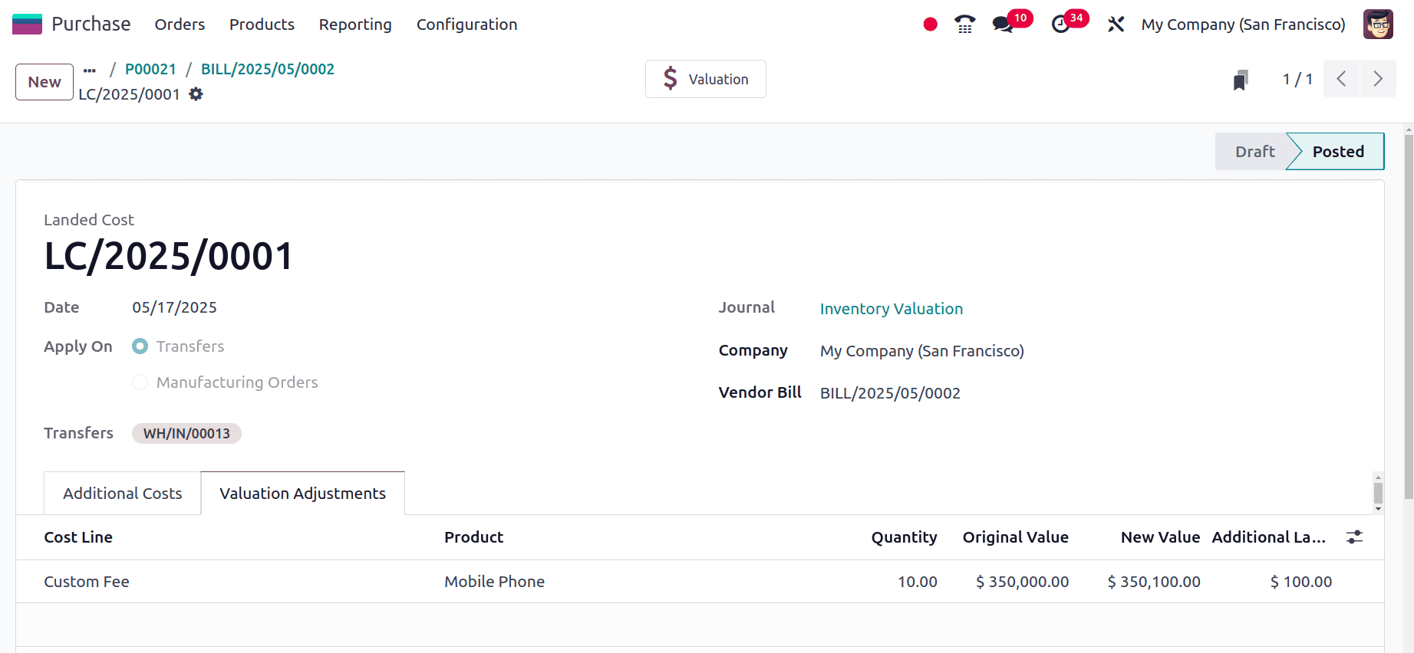
Task: Create a New landed cost record
Action: tap(44, 82)
